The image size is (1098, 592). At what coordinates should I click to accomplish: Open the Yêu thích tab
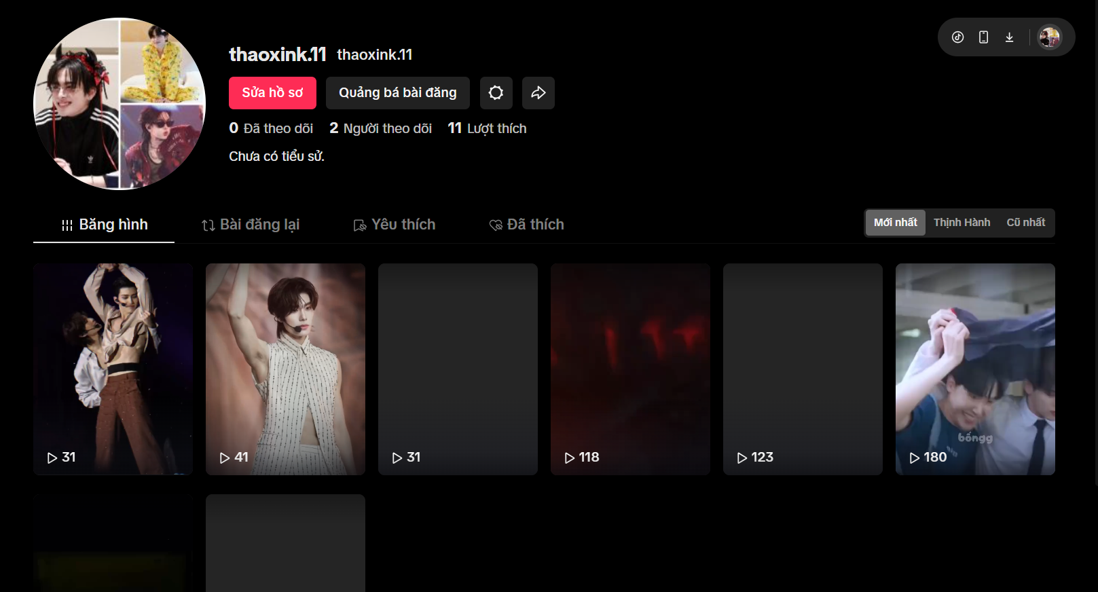[395, 225]
